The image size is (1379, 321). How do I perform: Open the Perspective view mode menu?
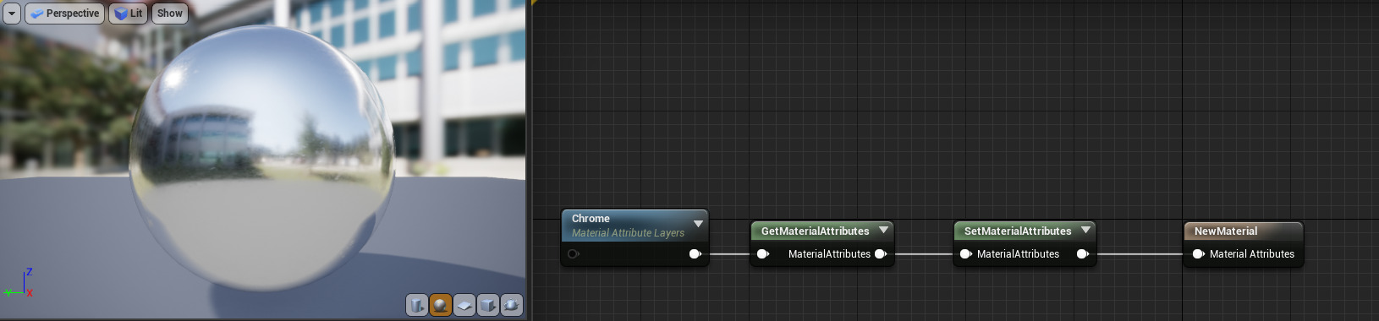point(64,14)
